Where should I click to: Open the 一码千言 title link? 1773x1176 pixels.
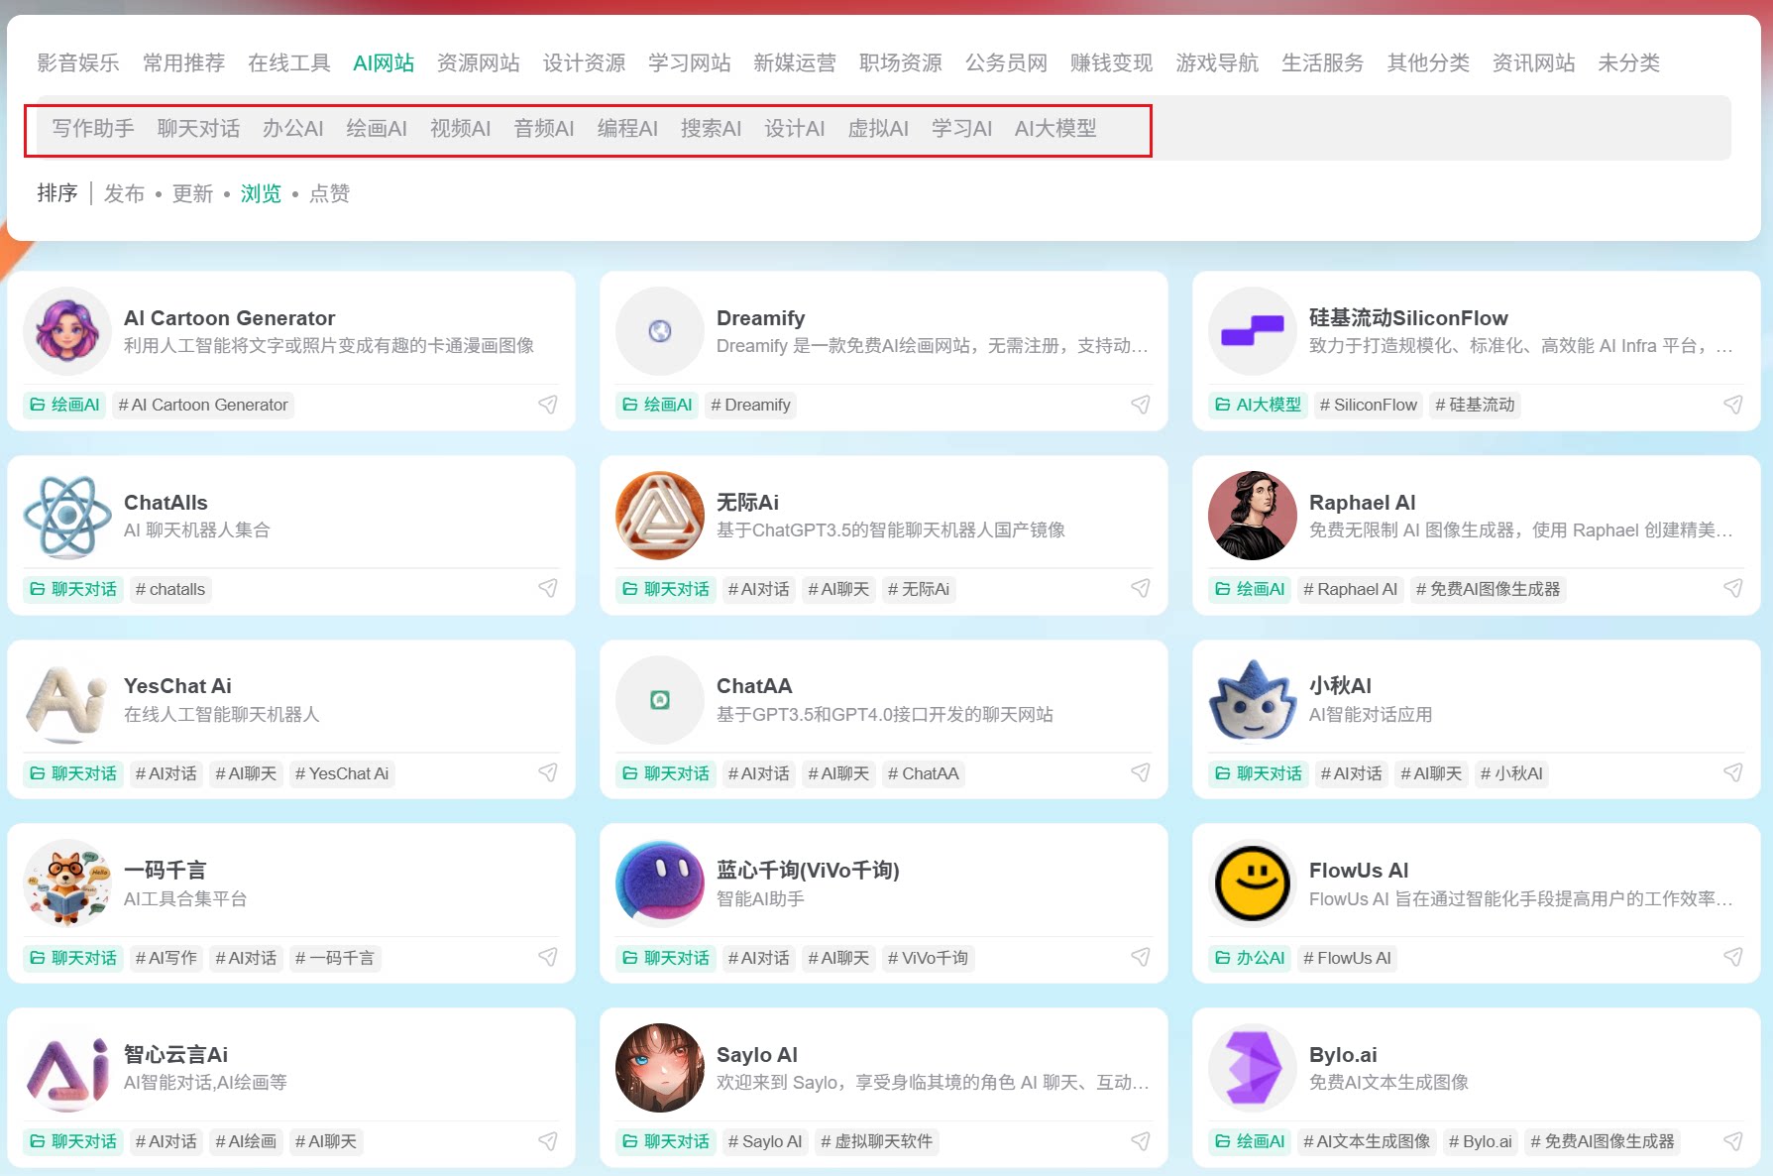point(165,871)
